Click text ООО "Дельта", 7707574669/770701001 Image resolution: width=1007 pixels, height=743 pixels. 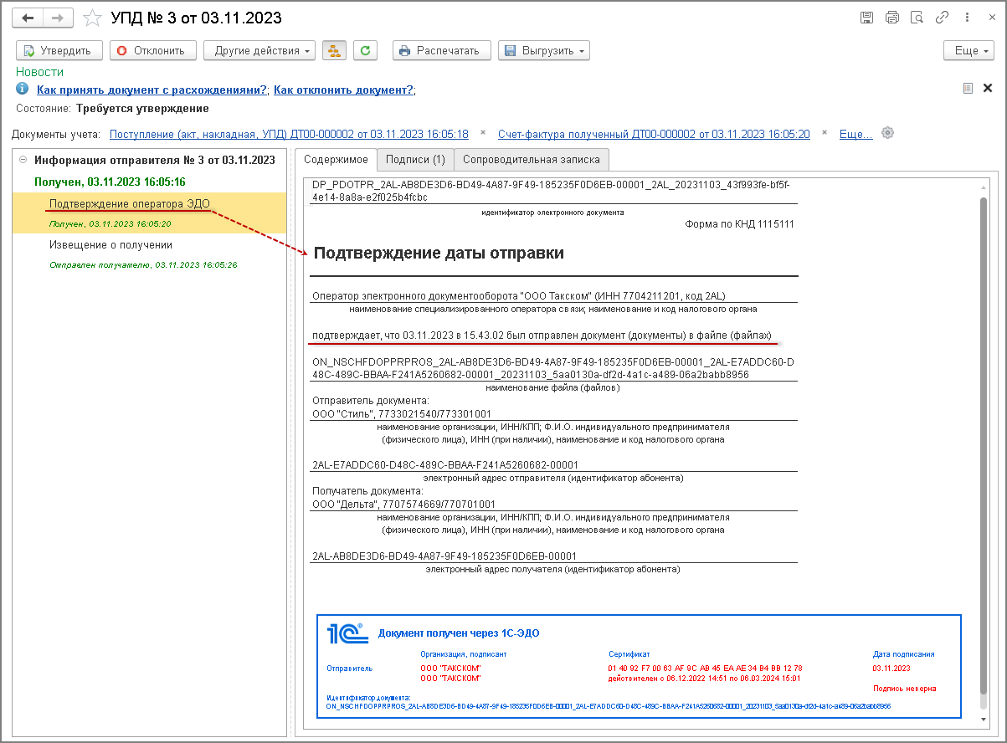(404, 505)
